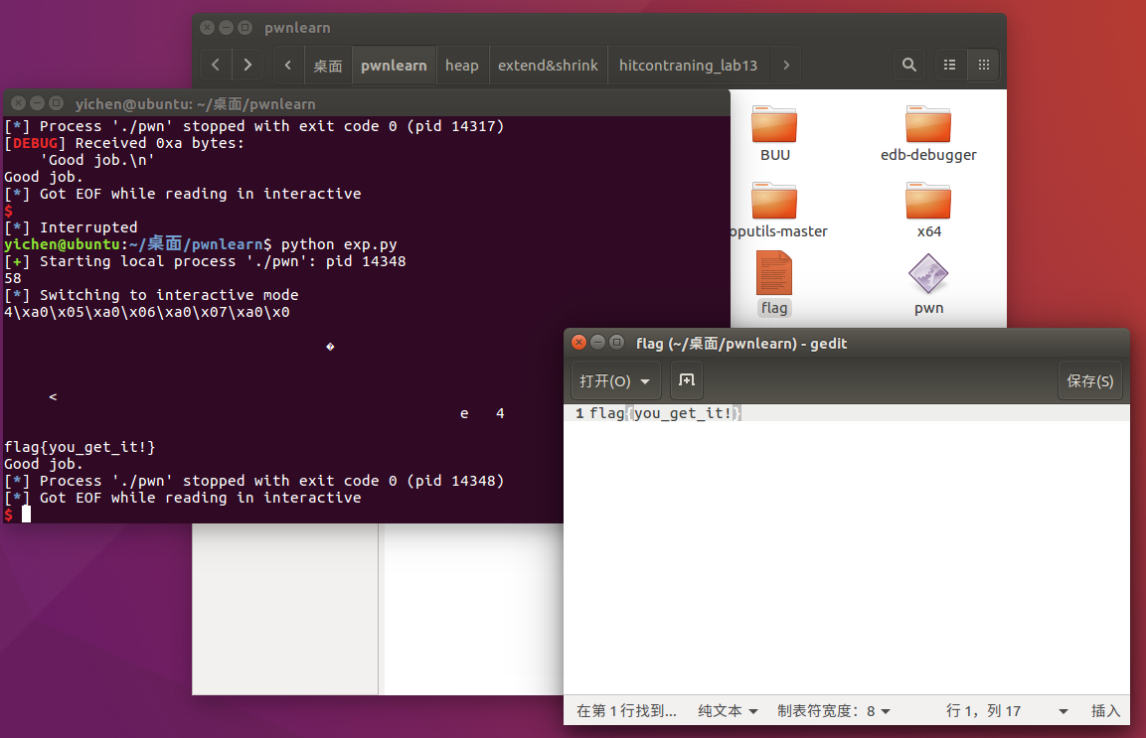Click line number 1 in gedit
This screenshot has width=1146, height=738.
[579, 413]
